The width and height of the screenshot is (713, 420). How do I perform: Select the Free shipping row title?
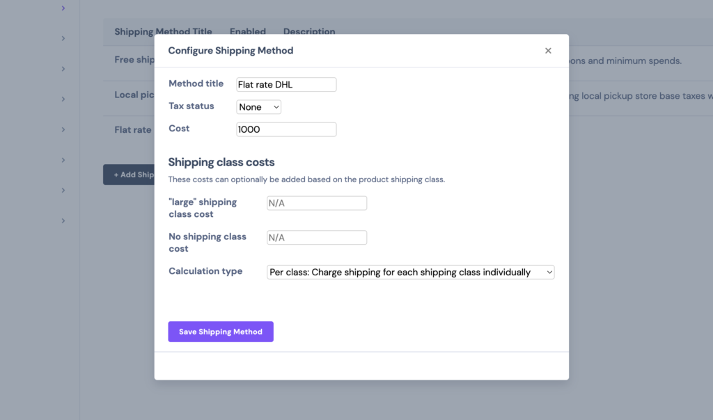(x=134, y=60)
